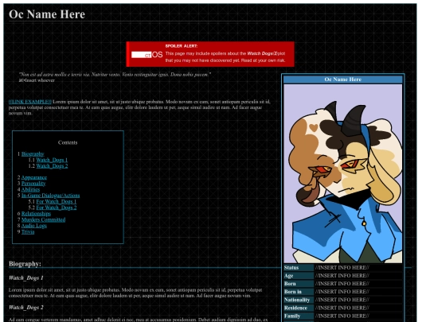Go to Watch_Dogs 1 under Biography
This screenshot has width=430, height=322.
coord(52,160)
